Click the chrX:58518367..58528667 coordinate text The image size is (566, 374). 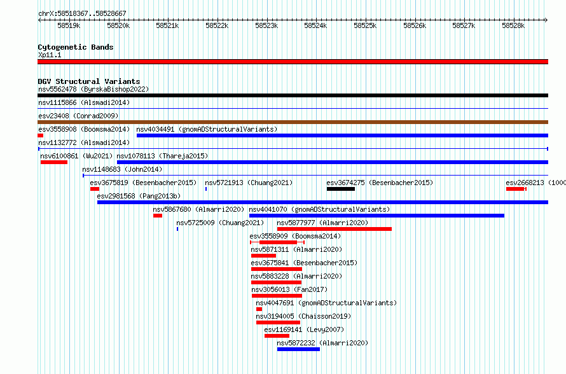pyautogui.click(x=82, y=13)
